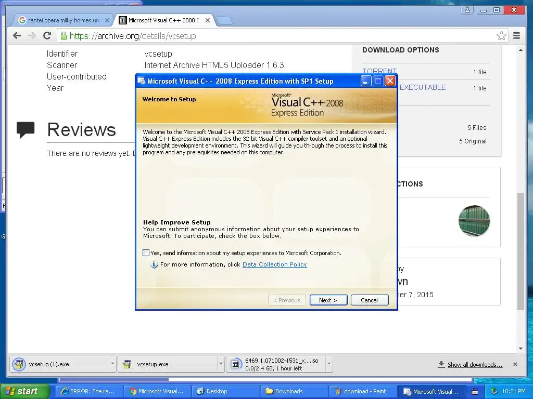Switch to download - Paint in taskbar
The image size is (533, 399).
click(x=362, y=391)
